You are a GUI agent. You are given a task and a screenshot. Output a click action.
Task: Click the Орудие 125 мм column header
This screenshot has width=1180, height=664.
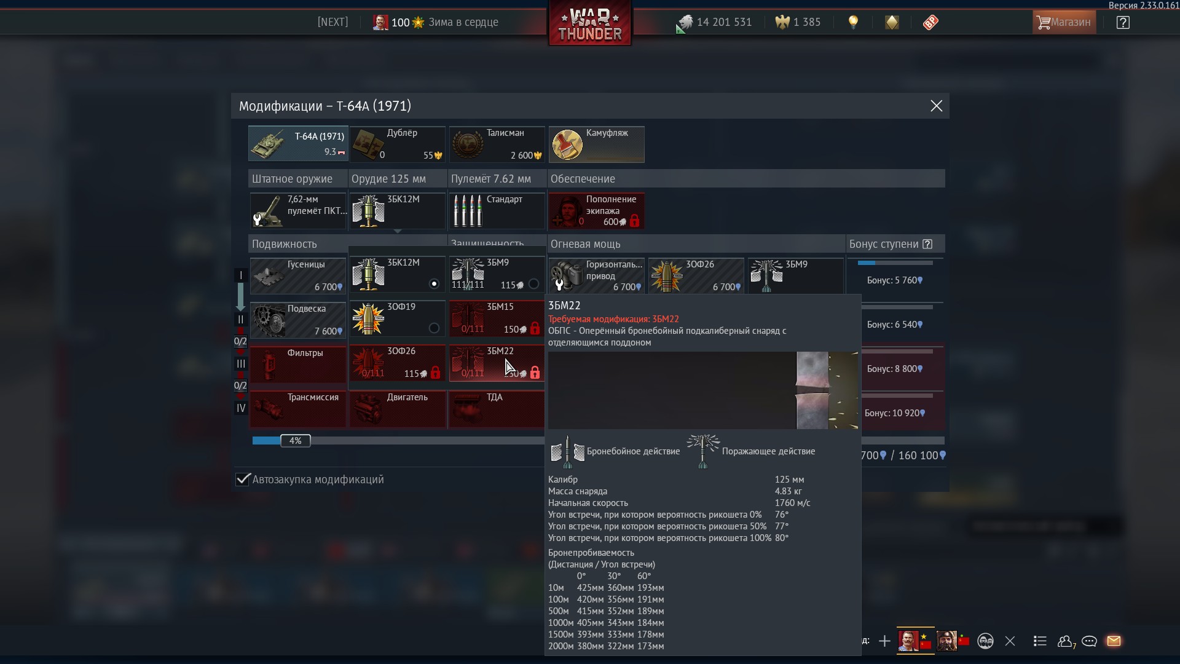click(x=398, y=179)
